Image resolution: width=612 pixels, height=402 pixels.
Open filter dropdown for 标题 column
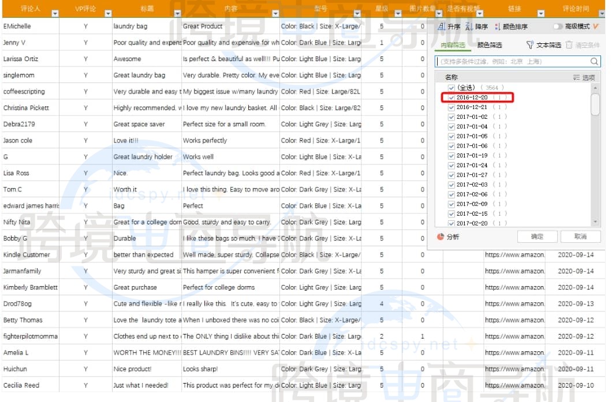coord(178,14)
